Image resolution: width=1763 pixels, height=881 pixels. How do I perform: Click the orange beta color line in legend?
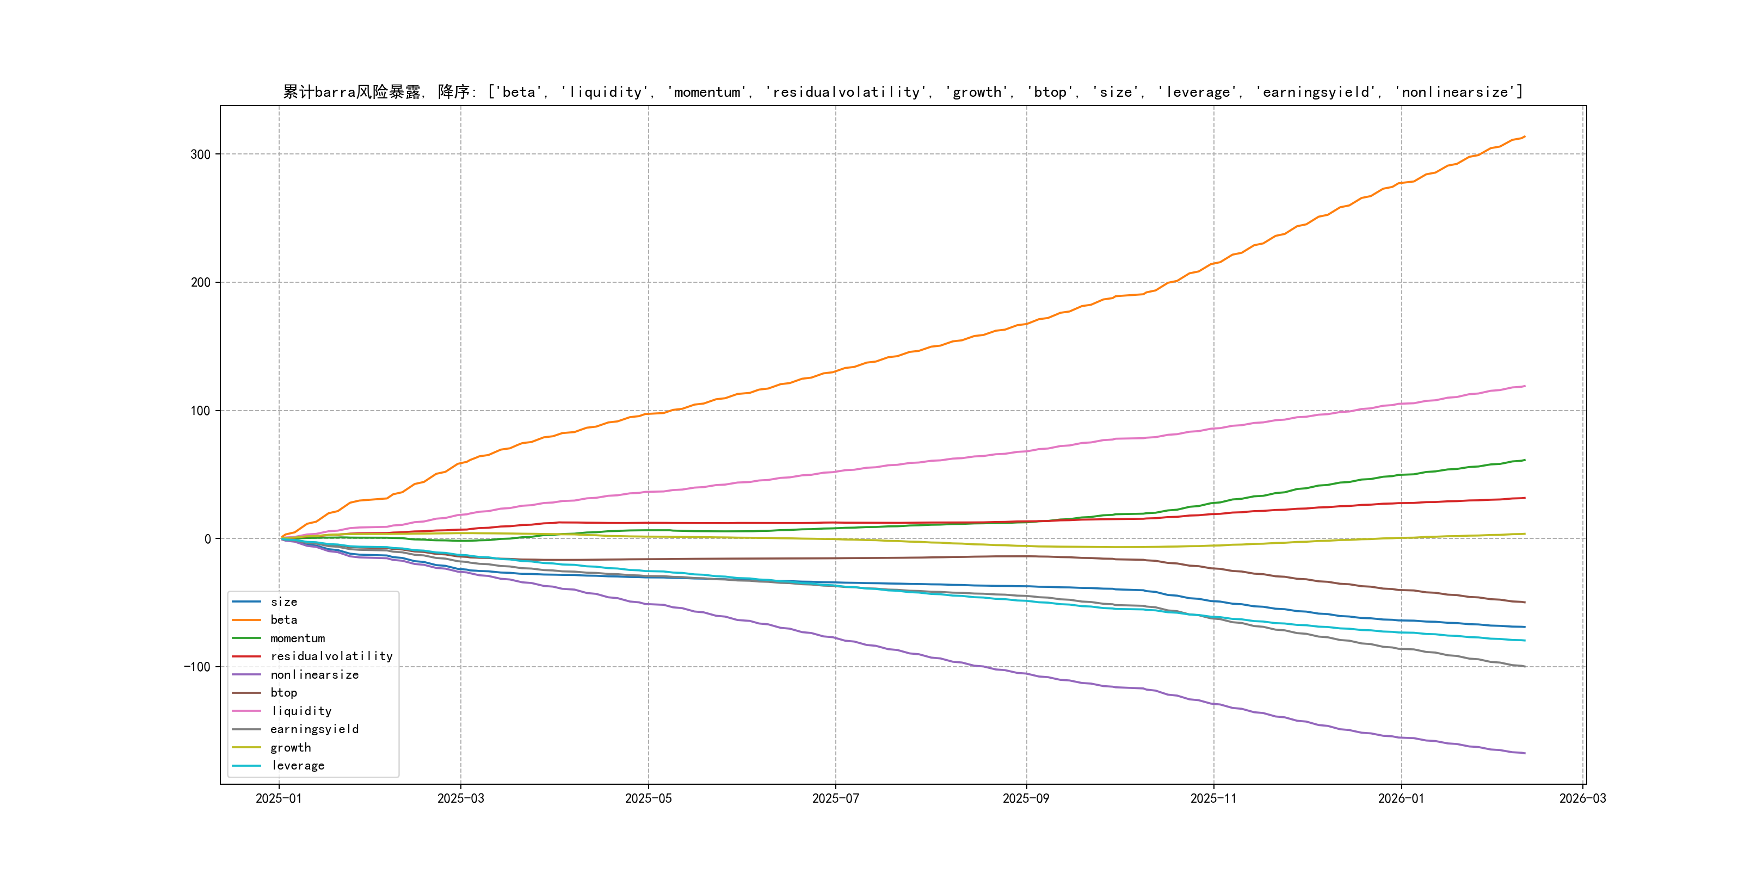coord(246,620)
